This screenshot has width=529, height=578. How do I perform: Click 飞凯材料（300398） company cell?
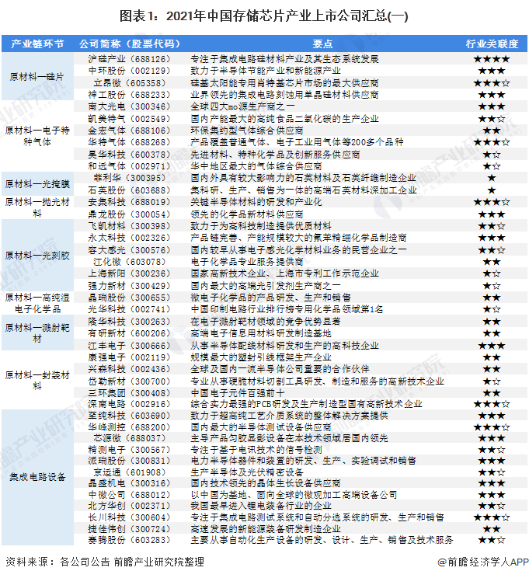point(130,226)
